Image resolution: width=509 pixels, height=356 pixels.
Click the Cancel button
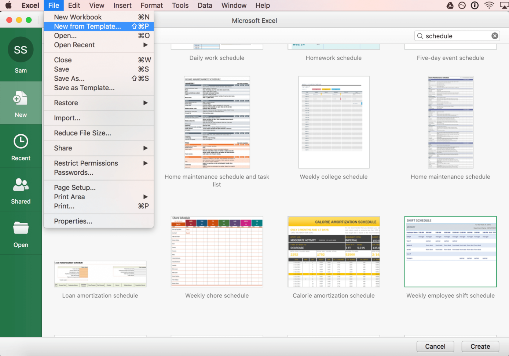tap(435, 346)
